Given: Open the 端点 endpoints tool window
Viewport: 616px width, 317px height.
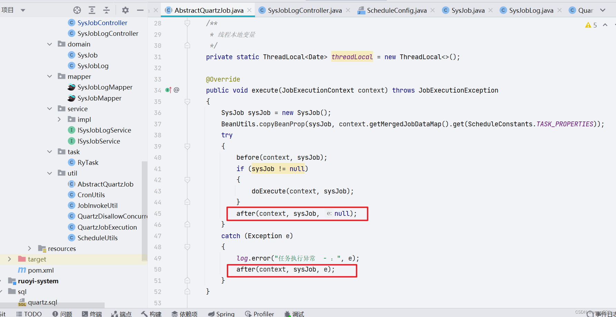Looking at the screenshot, I should pyautogui.click(x=121, y=314).
